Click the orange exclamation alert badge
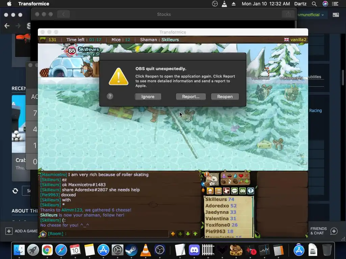This screenshot has height=259, width=346. 206,174
